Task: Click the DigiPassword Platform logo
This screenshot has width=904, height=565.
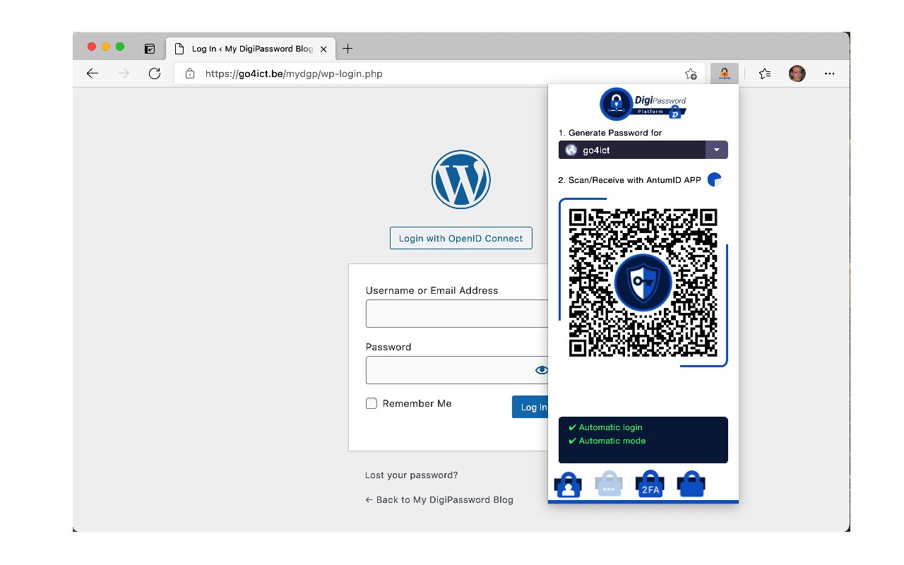Action: click(x=643, y=104)
